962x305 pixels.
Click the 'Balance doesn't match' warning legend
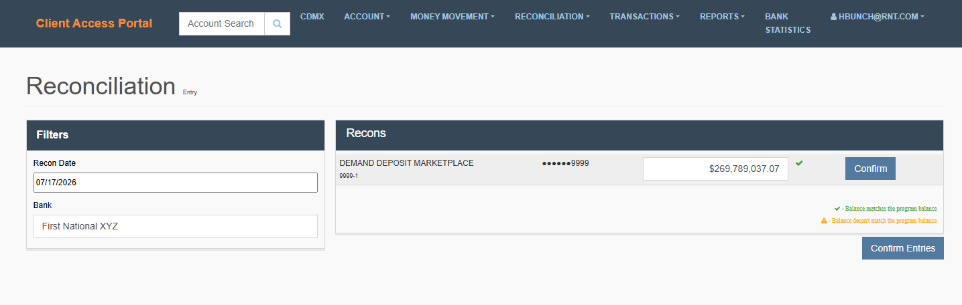[x=879, y=220]
